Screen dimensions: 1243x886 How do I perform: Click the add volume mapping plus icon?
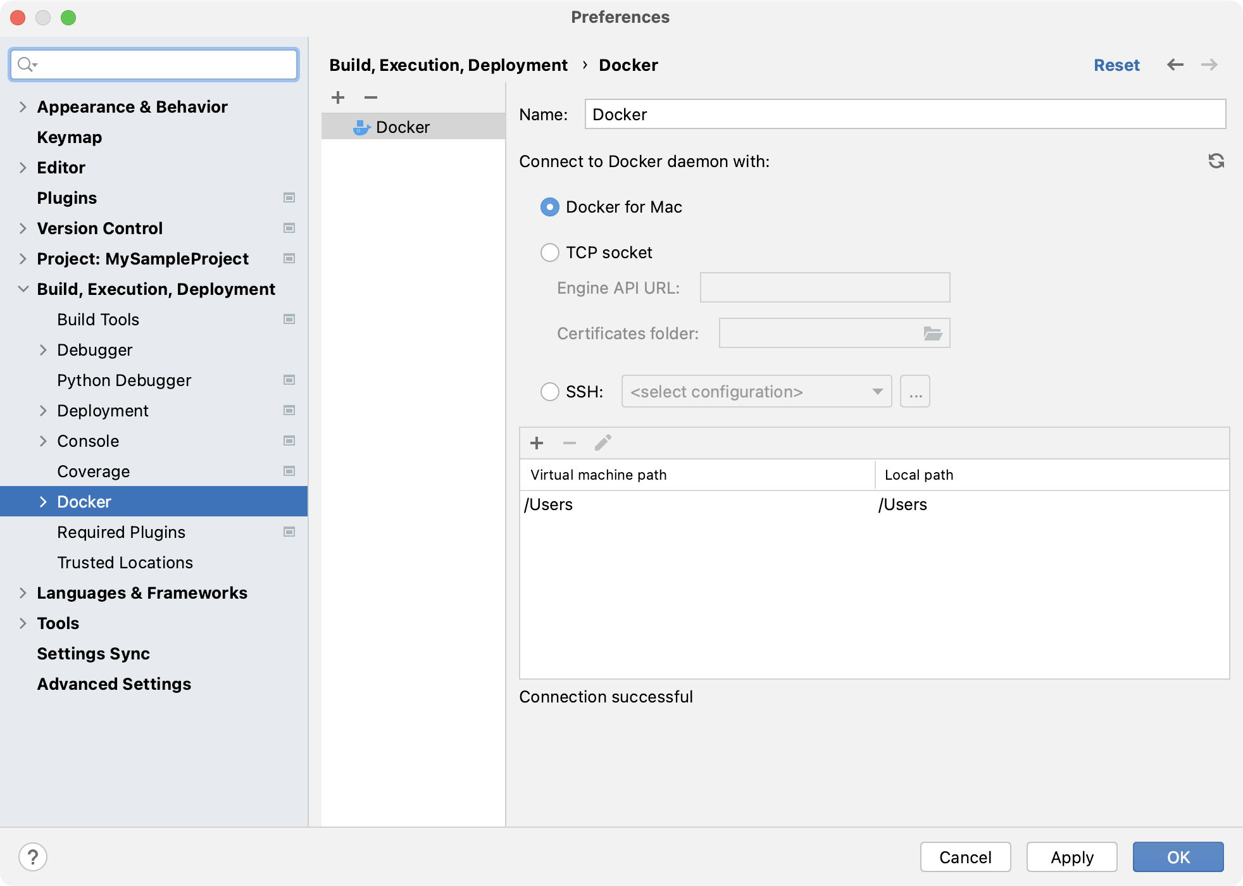coord(537,443)
